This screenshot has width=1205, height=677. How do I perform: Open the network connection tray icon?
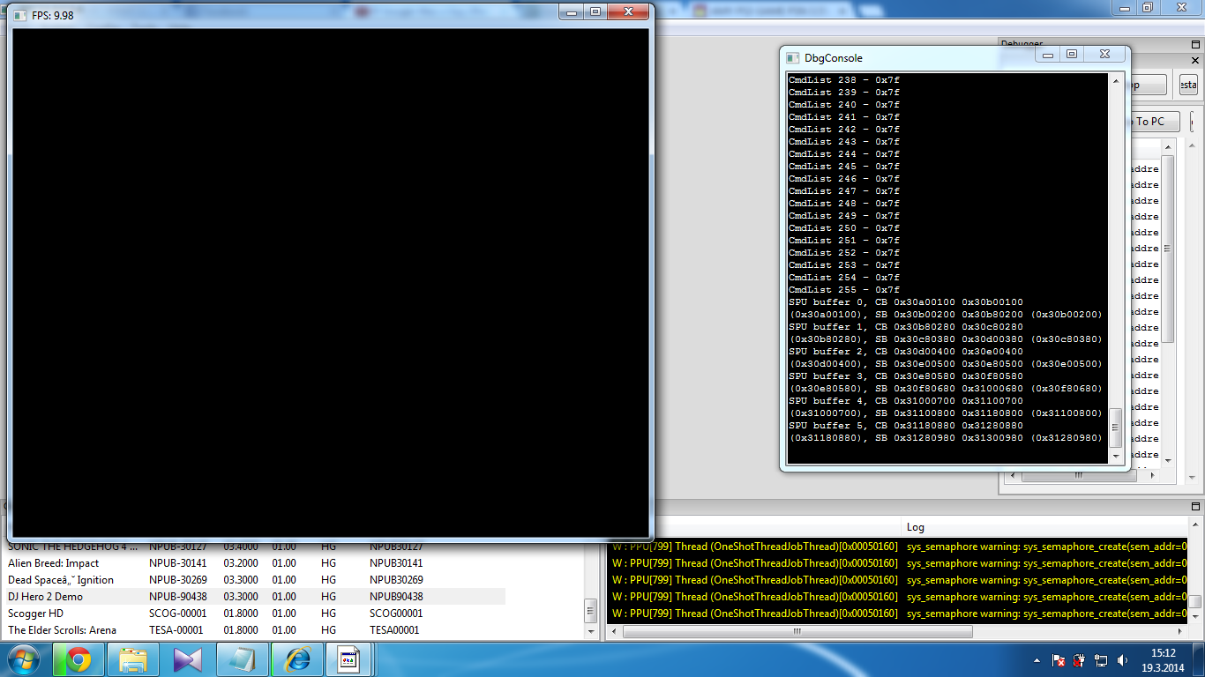tap(1101, 660)
